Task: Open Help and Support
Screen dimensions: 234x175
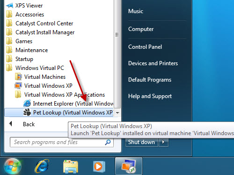Action: pos(150,96)
